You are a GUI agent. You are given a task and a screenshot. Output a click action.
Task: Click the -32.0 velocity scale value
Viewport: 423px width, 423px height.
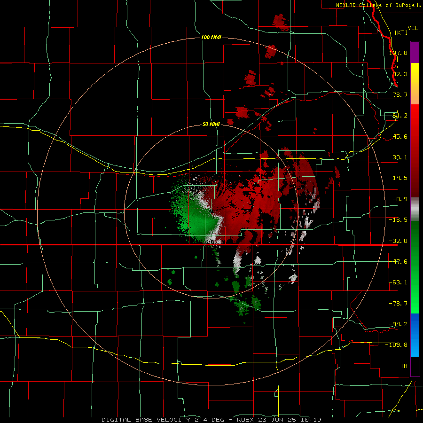(x=398, y=241)
